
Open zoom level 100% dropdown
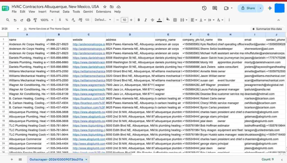[47, 20]
